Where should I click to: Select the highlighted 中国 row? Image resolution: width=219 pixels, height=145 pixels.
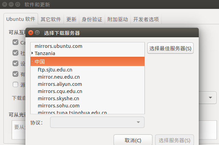88,61
